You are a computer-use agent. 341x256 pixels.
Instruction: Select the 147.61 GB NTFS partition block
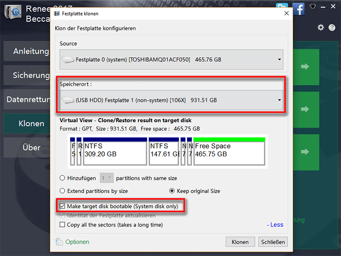pyautogui.click(x=164, y=151)
